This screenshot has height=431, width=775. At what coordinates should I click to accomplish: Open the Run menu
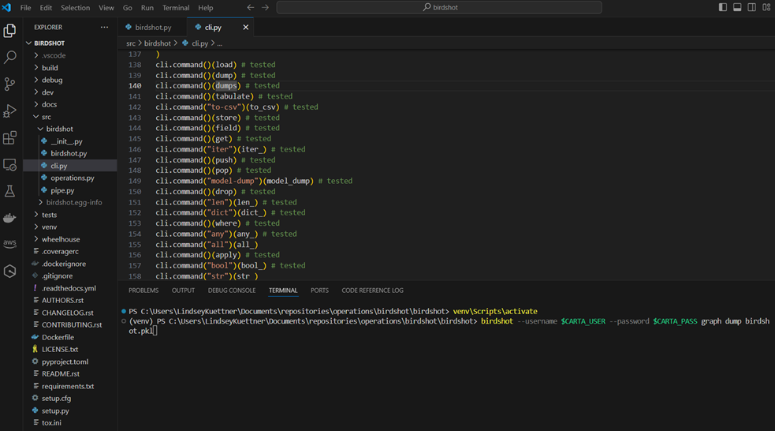point(147,8)
